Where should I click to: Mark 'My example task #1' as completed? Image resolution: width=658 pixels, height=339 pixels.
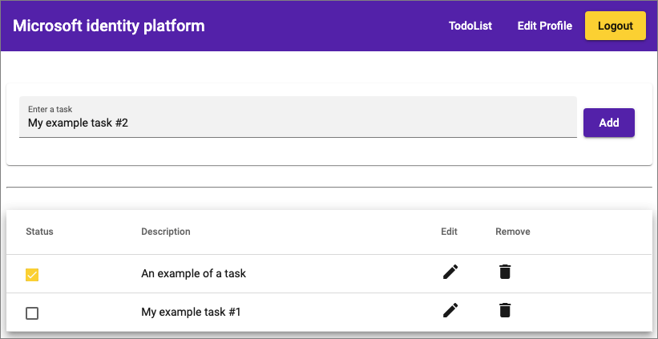click(x=32, y=313)
